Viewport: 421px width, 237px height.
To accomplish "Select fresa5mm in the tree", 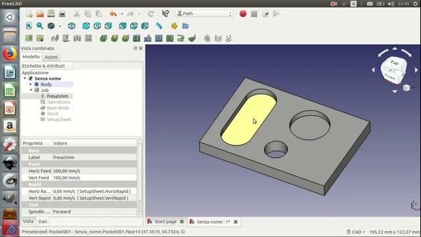I will click(57, 96).
